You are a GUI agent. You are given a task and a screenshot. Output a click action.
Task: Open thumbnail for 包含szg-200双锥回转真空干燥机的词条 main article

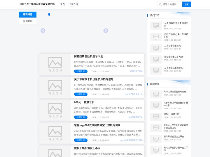[x=55, y=133]
